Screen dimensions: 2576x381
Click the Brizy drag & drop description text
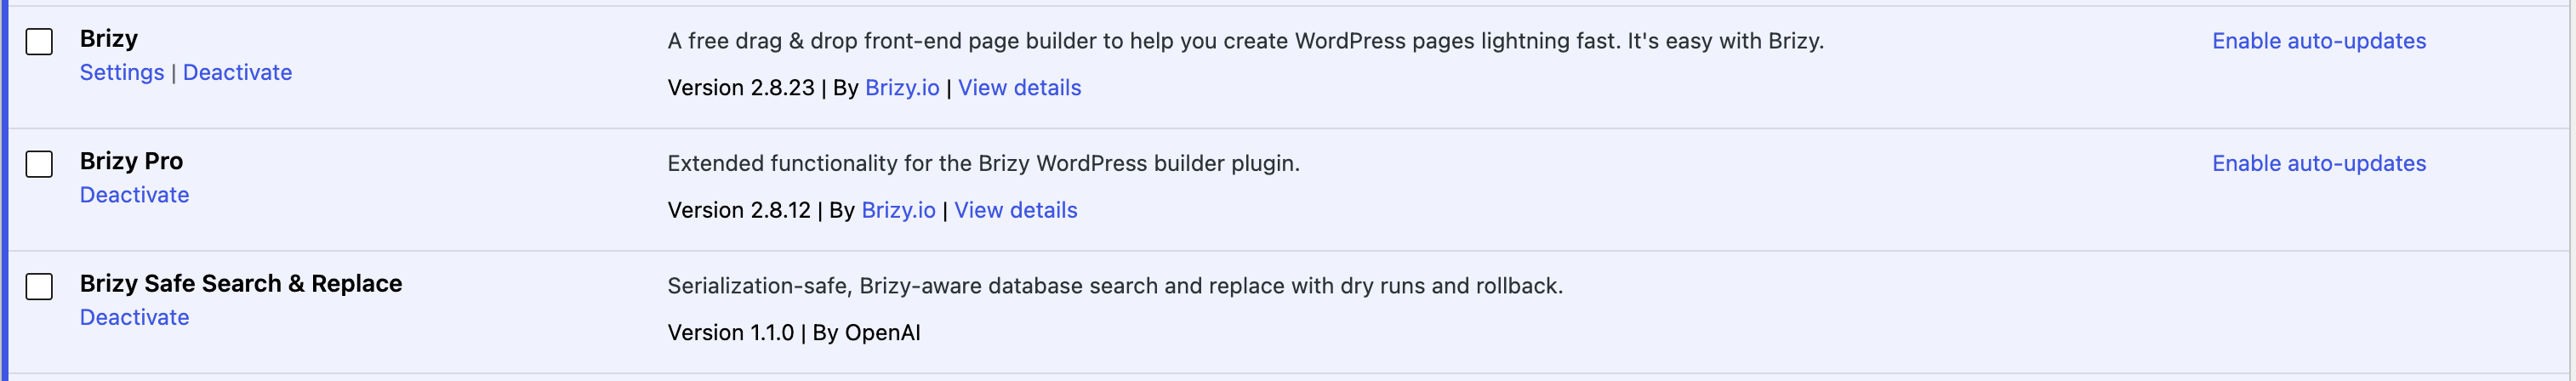(x=1245, y=41)
